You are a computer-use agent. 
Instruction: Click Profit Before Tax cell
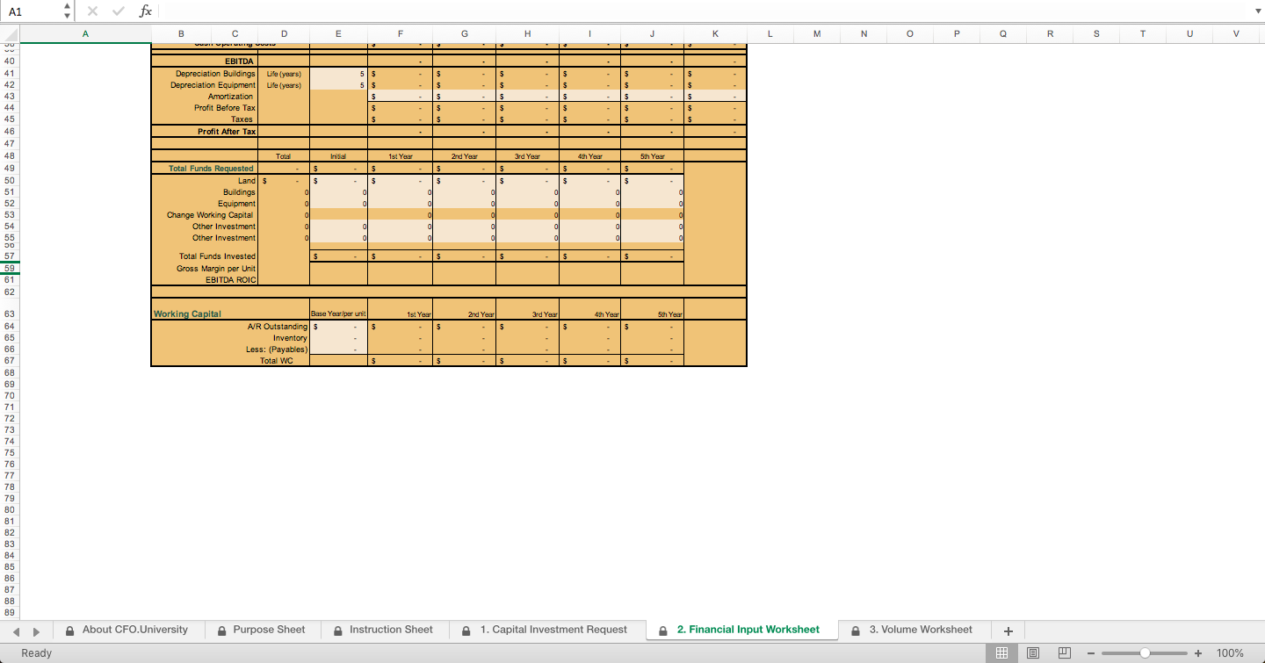(x=225, y=108)
